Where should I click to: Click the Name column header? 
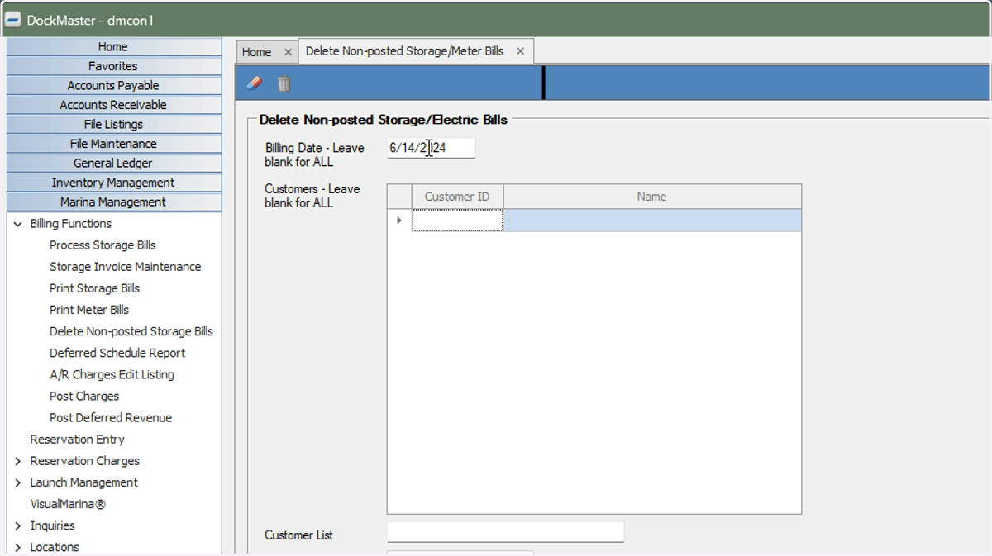click(x=652, y=197)
